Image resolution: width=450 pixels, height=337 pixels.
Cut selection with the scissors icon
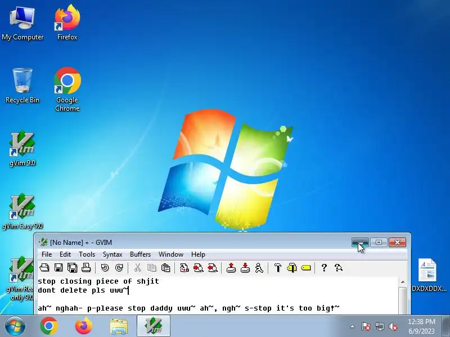point(138,268)
